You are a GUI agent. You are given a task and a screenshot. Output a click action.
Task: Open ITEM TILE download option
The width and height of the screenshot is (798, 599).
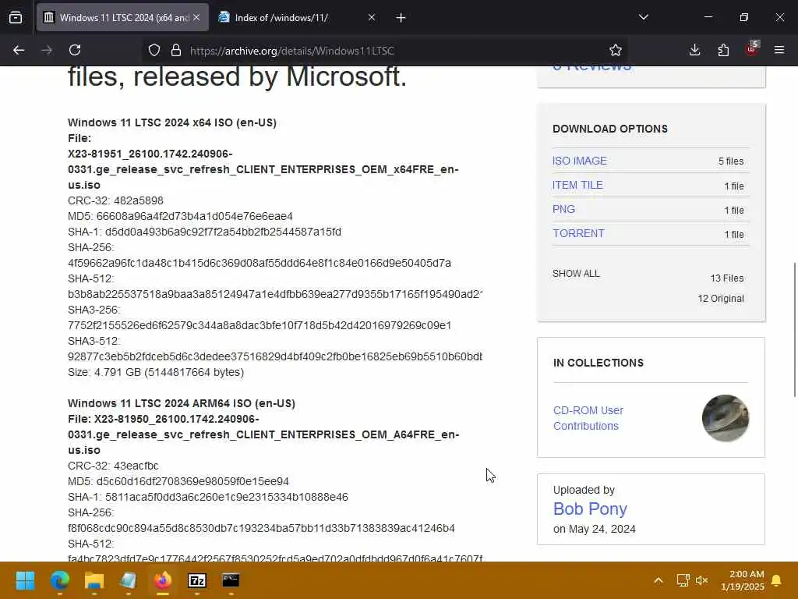click(x=577, y=185)
